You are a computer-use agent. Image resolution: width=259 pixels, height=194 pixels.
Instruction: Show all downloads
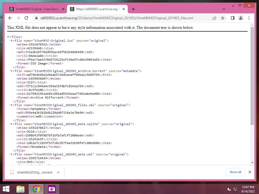[x=235, y=172]
